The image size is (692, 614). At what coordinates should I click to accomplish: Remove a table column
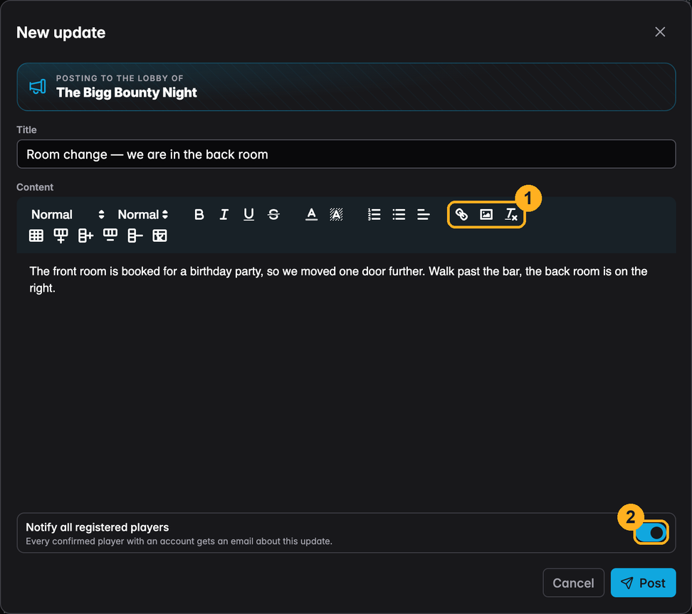[135, 235]
